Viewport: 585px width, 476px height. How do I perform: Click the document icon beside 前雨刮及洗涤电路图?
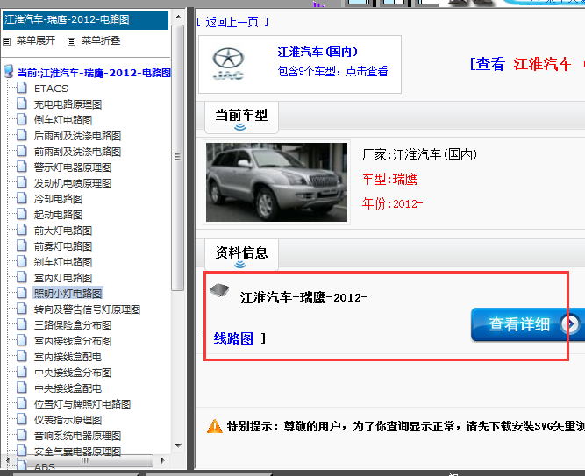(22, 151)
